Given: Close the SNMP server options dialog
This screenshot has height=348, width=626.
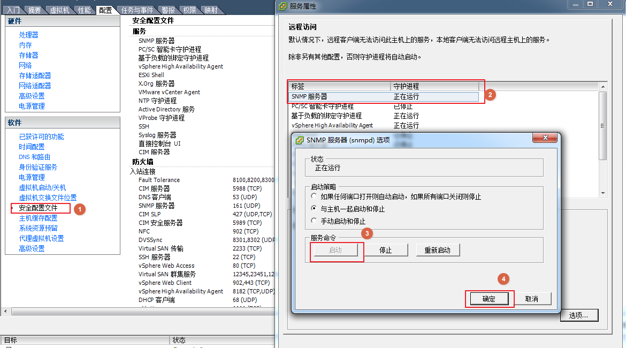Looking at the screenshot, I should tap(545, 138).
